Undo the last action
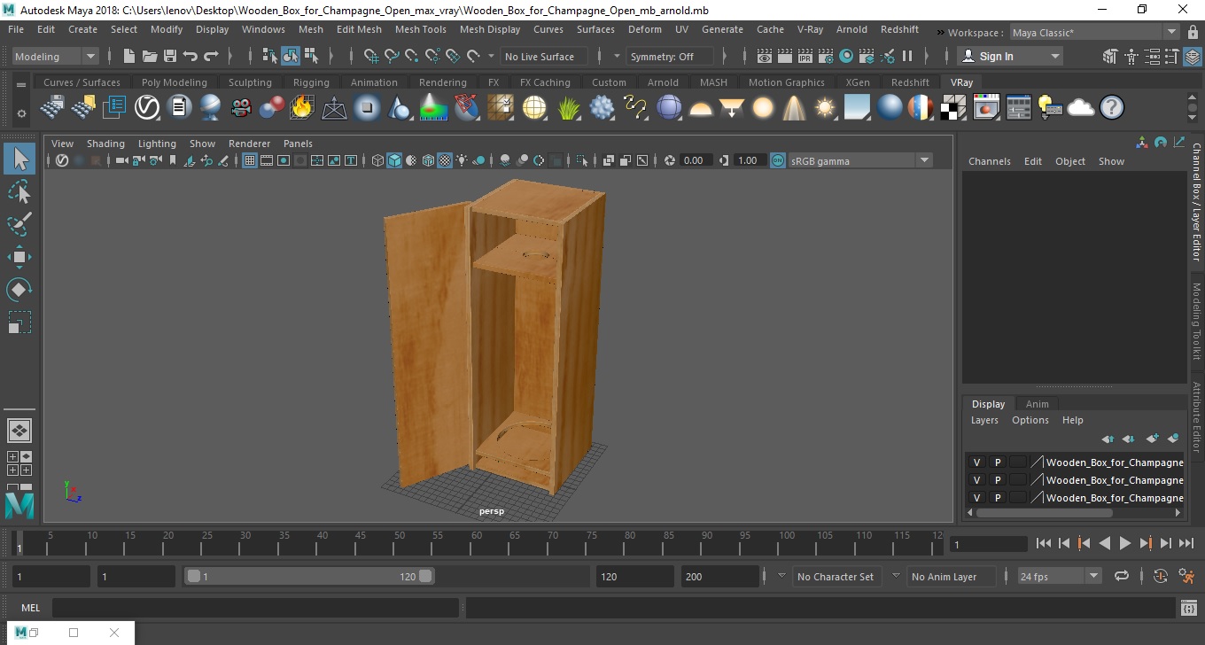The image size is (1205, 645). 190,56
